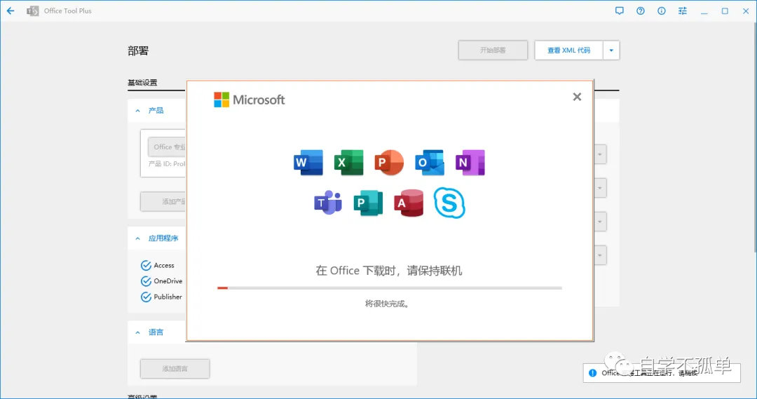Open the fourth dropdown right of the dialog
This screenshot has width=757, height=399.
[599, 255]
